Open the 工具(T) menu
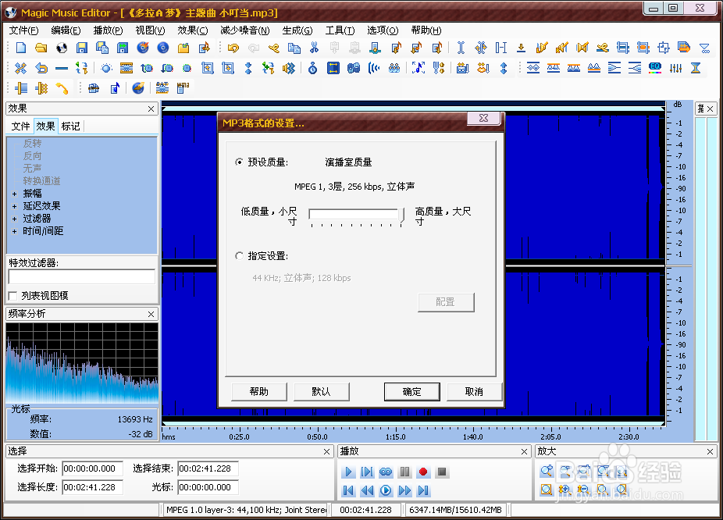This screenshot has height=520, width=723. coord(340,30)
